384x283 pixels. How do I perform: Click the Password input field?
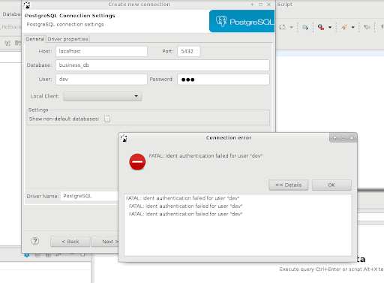click(x=223, y=80)
